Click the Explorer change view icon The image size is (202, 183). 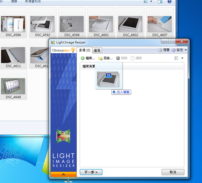(145, 1)
